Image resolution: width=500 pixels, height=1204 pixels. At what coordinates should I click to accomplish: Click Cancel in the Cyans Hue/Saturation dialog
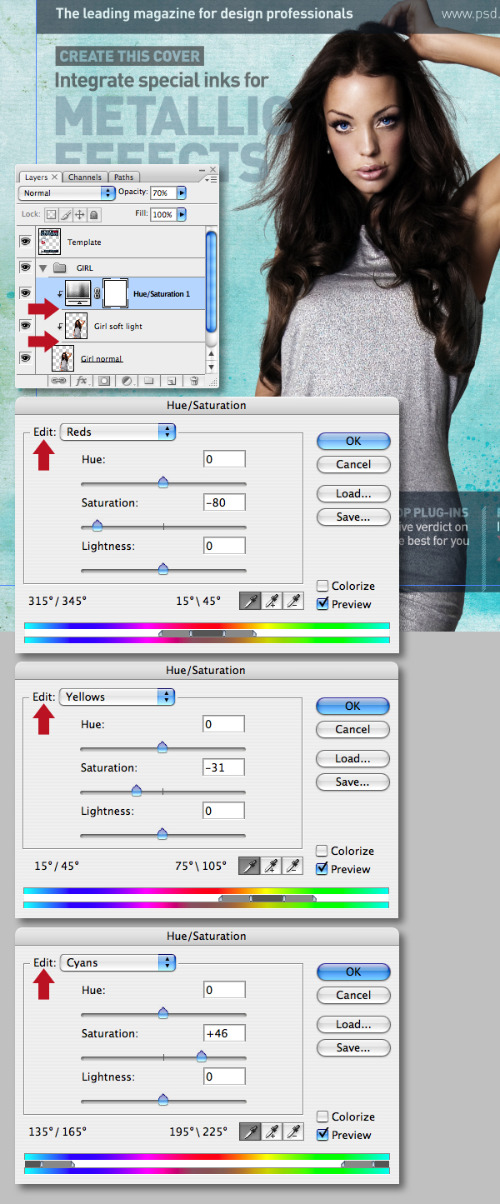click(353, 995)
